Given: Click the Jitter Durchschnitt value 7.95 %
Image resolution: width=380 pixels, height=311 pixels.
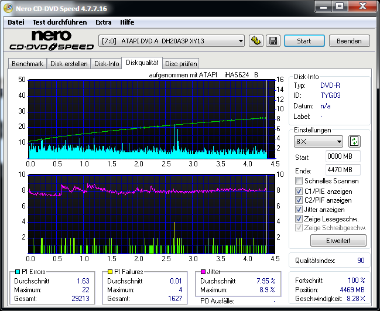Looking at the screenshot, I should (x=266, y=281).
